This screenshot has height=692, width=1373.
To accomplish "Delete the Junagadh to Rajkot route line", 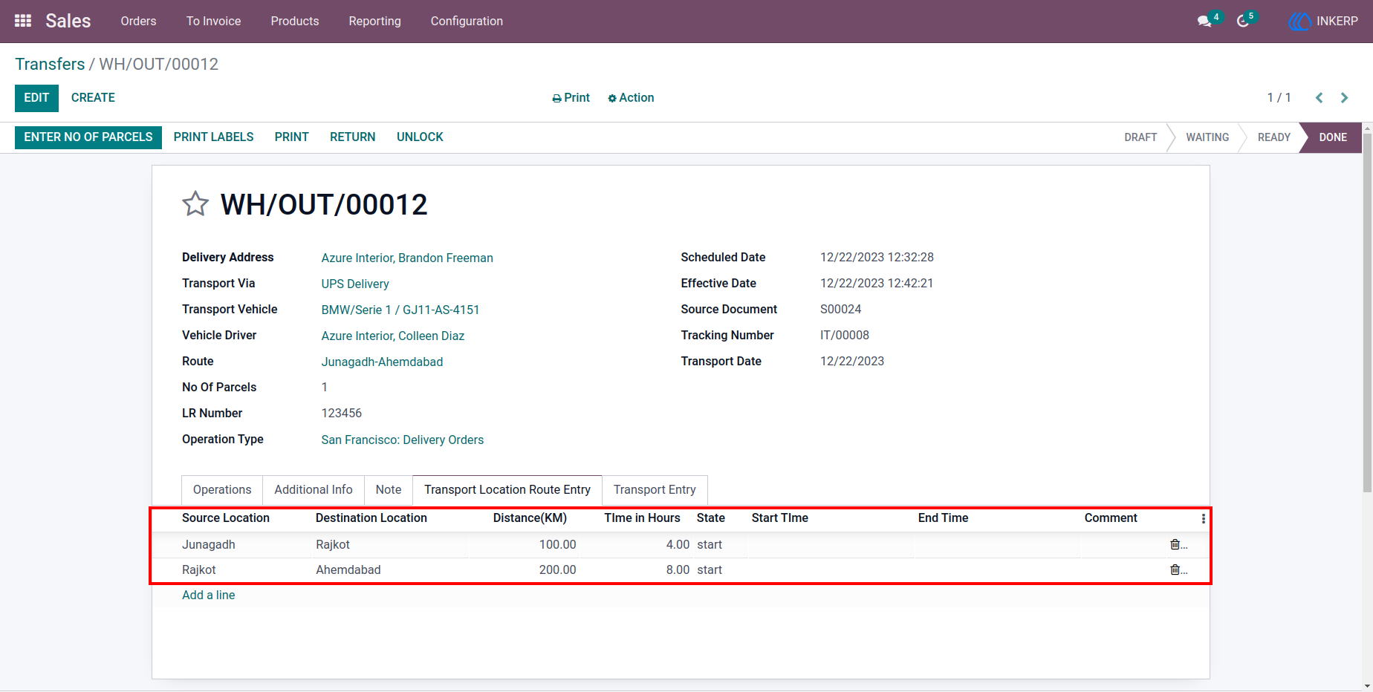I will pos(1175,544).
